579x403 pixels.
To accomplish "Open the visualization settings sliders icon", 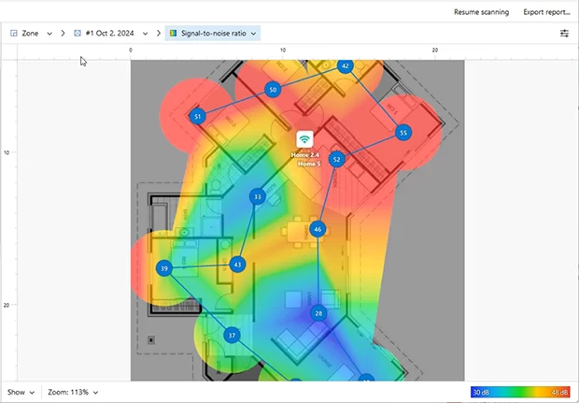I will click(564, 34).
